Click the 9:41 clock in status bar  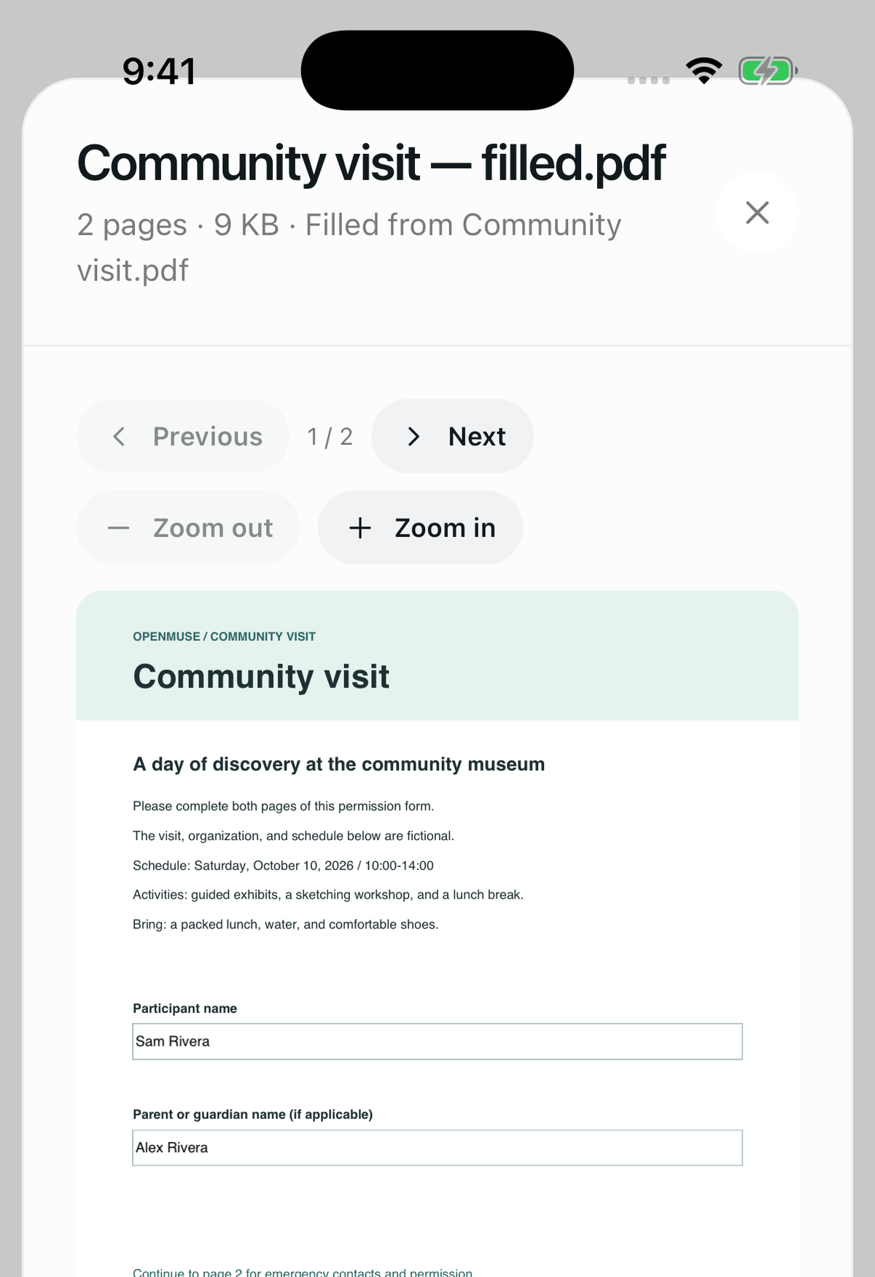pos(159,71)
